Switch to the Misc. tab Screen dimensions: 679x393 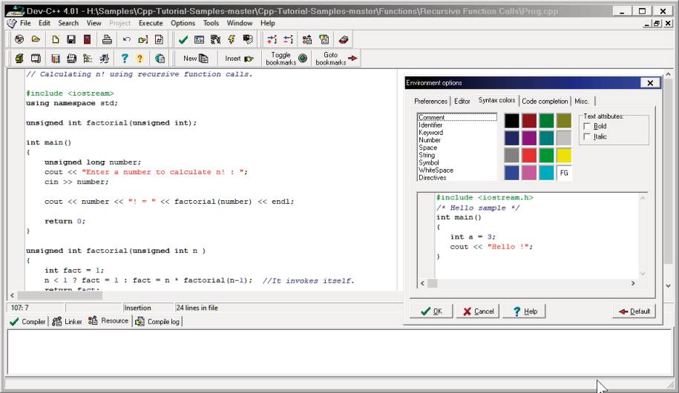click(x=582, y=102)
